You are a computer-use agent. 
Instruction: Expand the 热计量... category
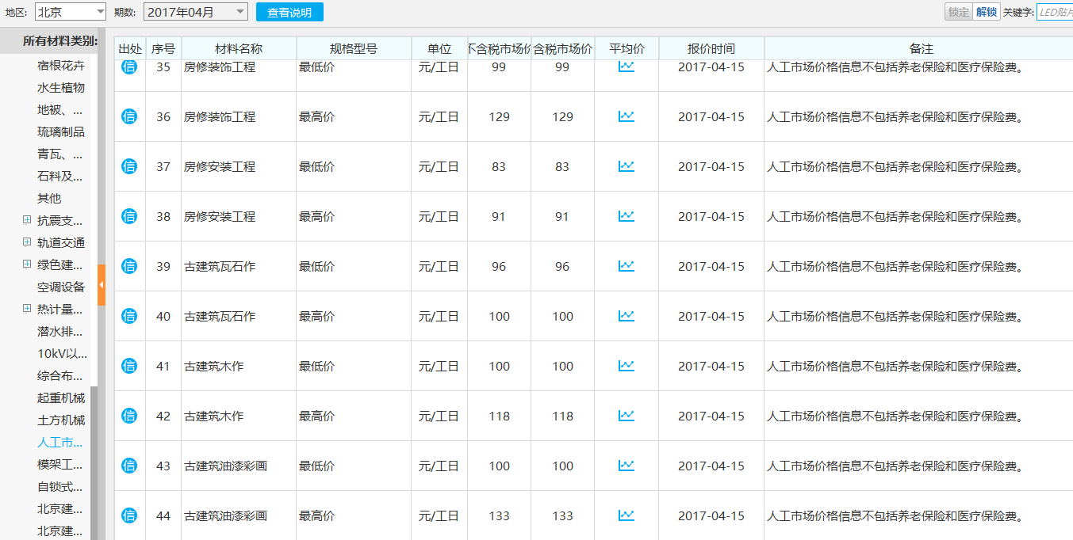tap(27, 309)
